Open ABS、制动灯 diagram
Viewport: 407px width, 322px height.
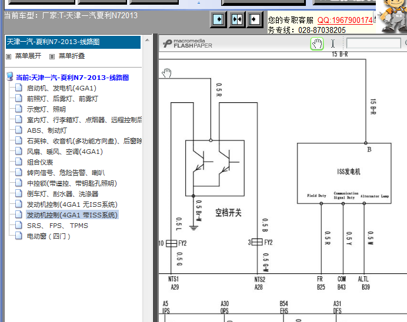(x=46, y=130)
